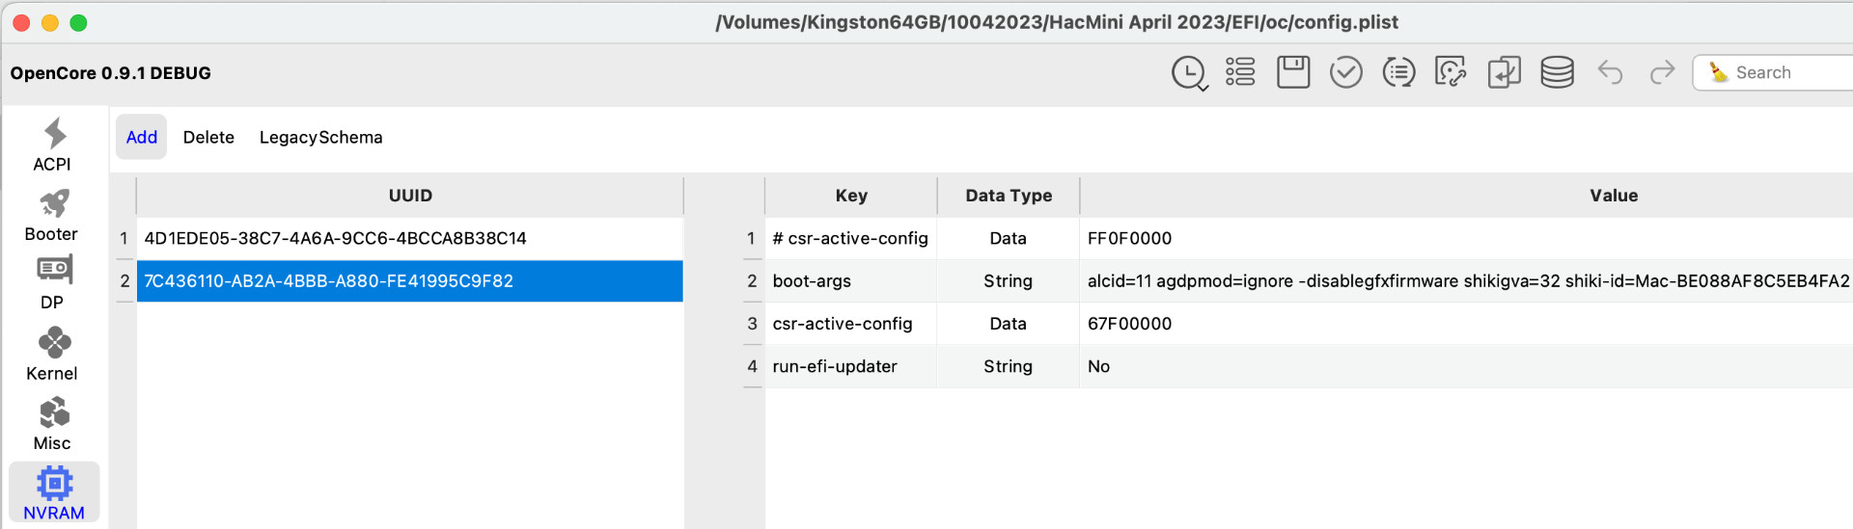This screenshot has width=1853, height=529.
Task: Open the DP device properties section
Action: (53, 282)
